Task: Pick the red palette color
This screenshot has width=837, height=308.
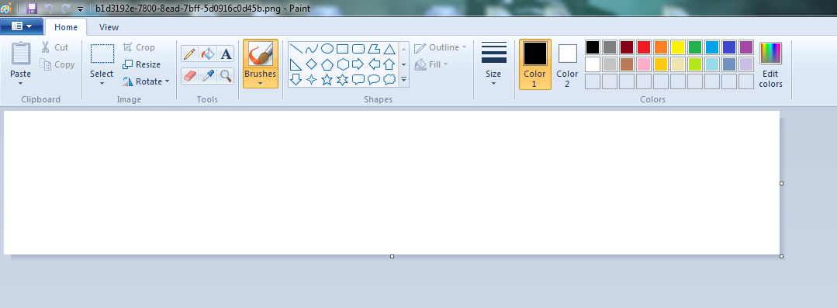Action: coord(644,47)
